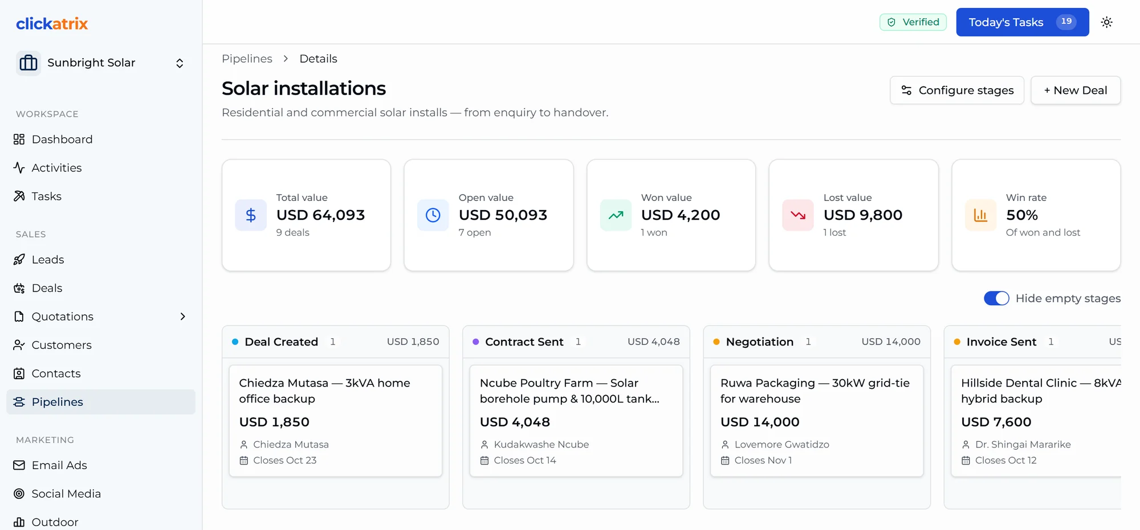Click 'Kudakwashe Ncube' contact name
This screenshot has width=1140, height=530.
click(x=541, y=444)
